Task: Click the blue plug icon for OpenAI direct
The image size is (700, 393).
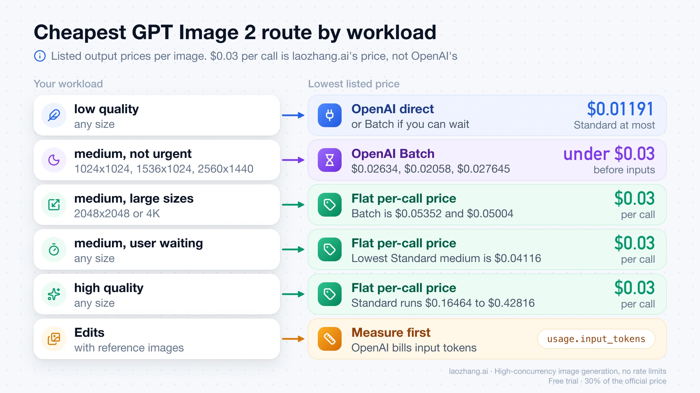Action: pyautogui.click(x=330, y=115)
